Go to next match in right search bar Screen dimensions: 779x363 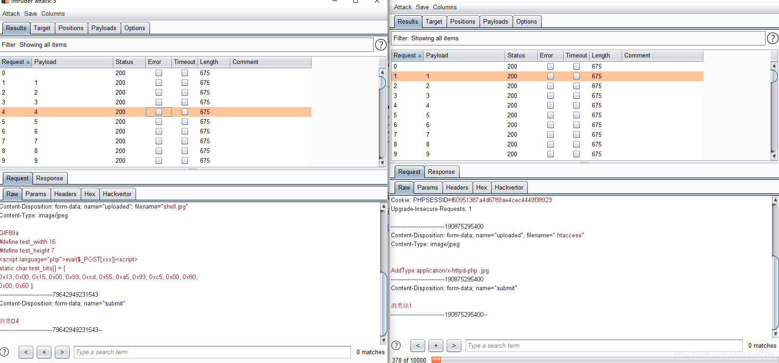click(454, 345)
